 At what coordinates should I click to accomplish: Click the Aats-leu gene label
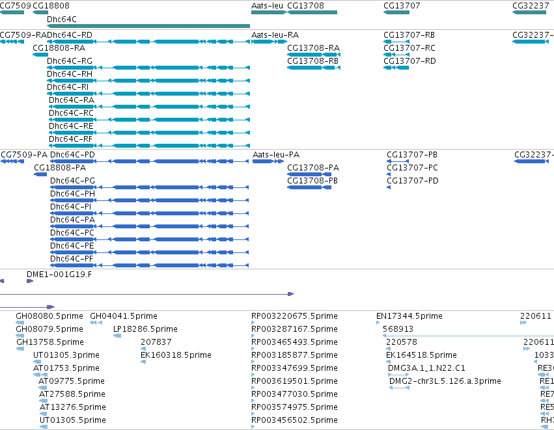tap(267, 6)
